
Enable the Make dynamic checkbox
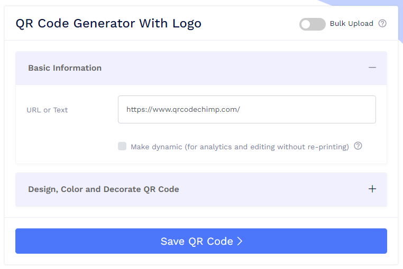(122, 146)
